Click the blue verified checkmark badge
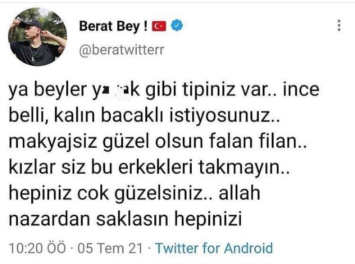 click(x=177, y=26)
